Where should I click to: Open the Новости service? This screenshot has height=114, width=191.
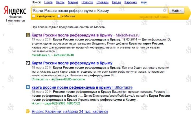click(87, 2)
